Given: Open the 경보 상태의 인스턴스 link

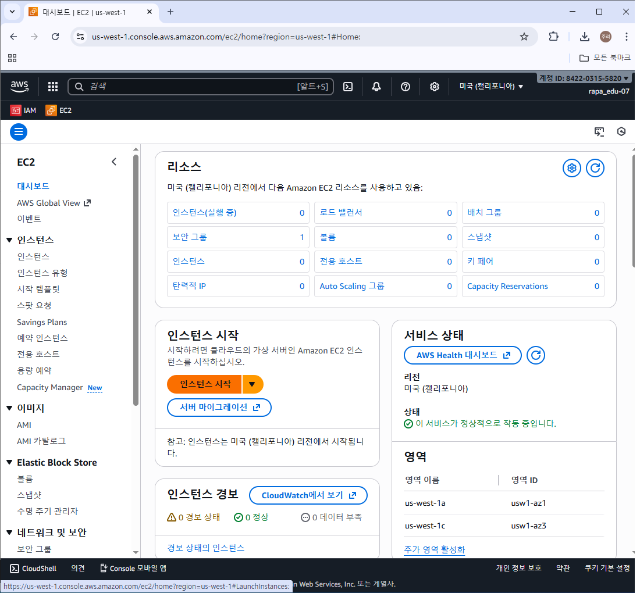Looking at the screenshot, I should (x=206, y=548).
